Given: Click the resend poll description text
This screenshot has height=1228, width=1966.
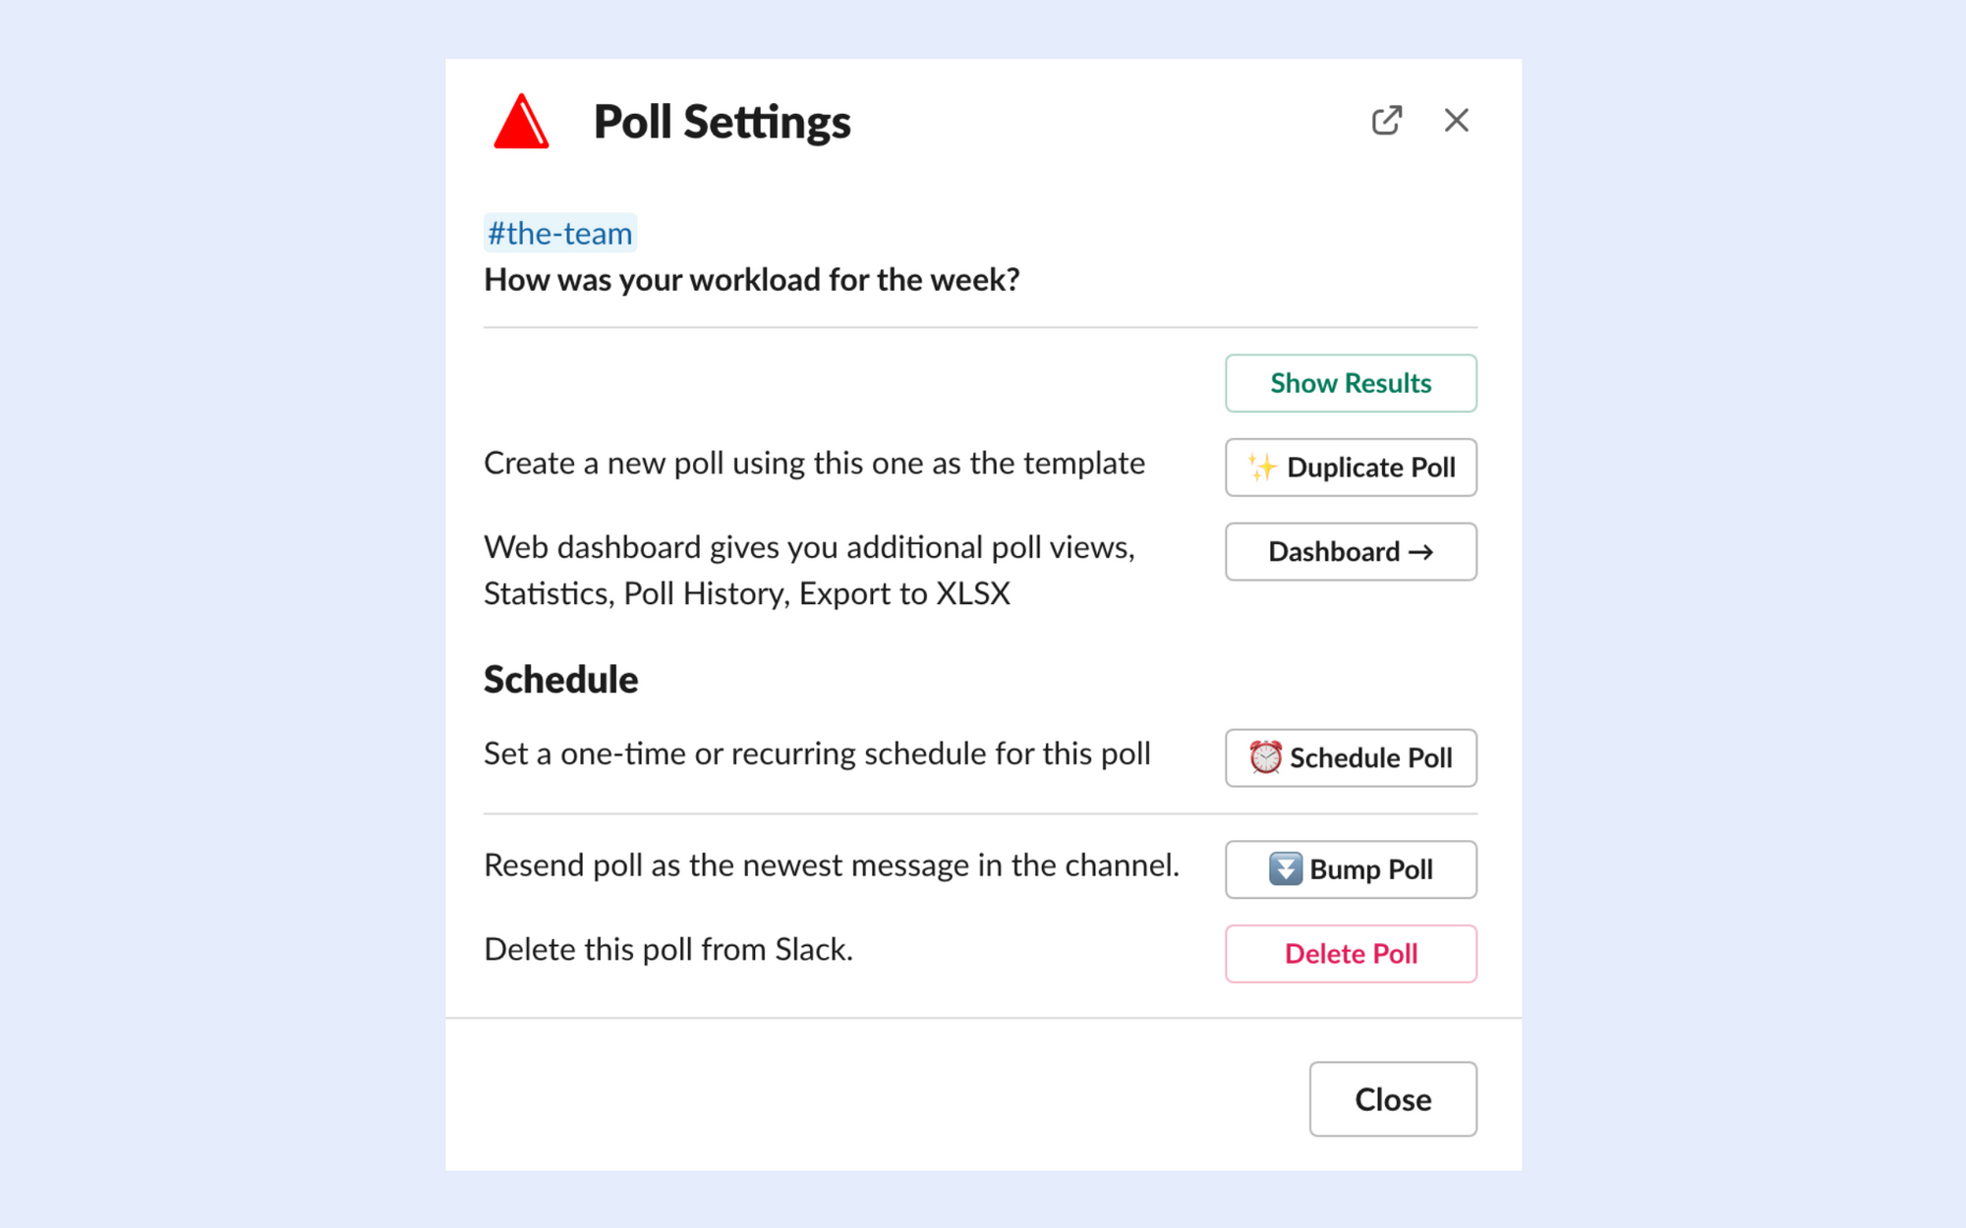Looking at the screenshot, I should [x=832, y=865].
